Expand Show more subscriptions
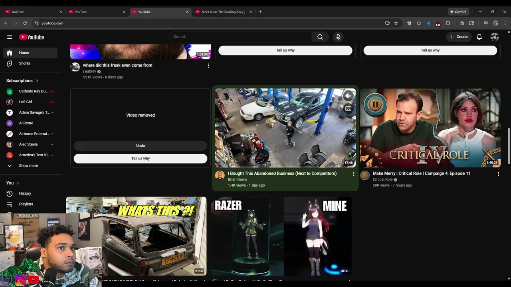Image resolution: width=511 pixels, height=287 pixels. (30, 165)
